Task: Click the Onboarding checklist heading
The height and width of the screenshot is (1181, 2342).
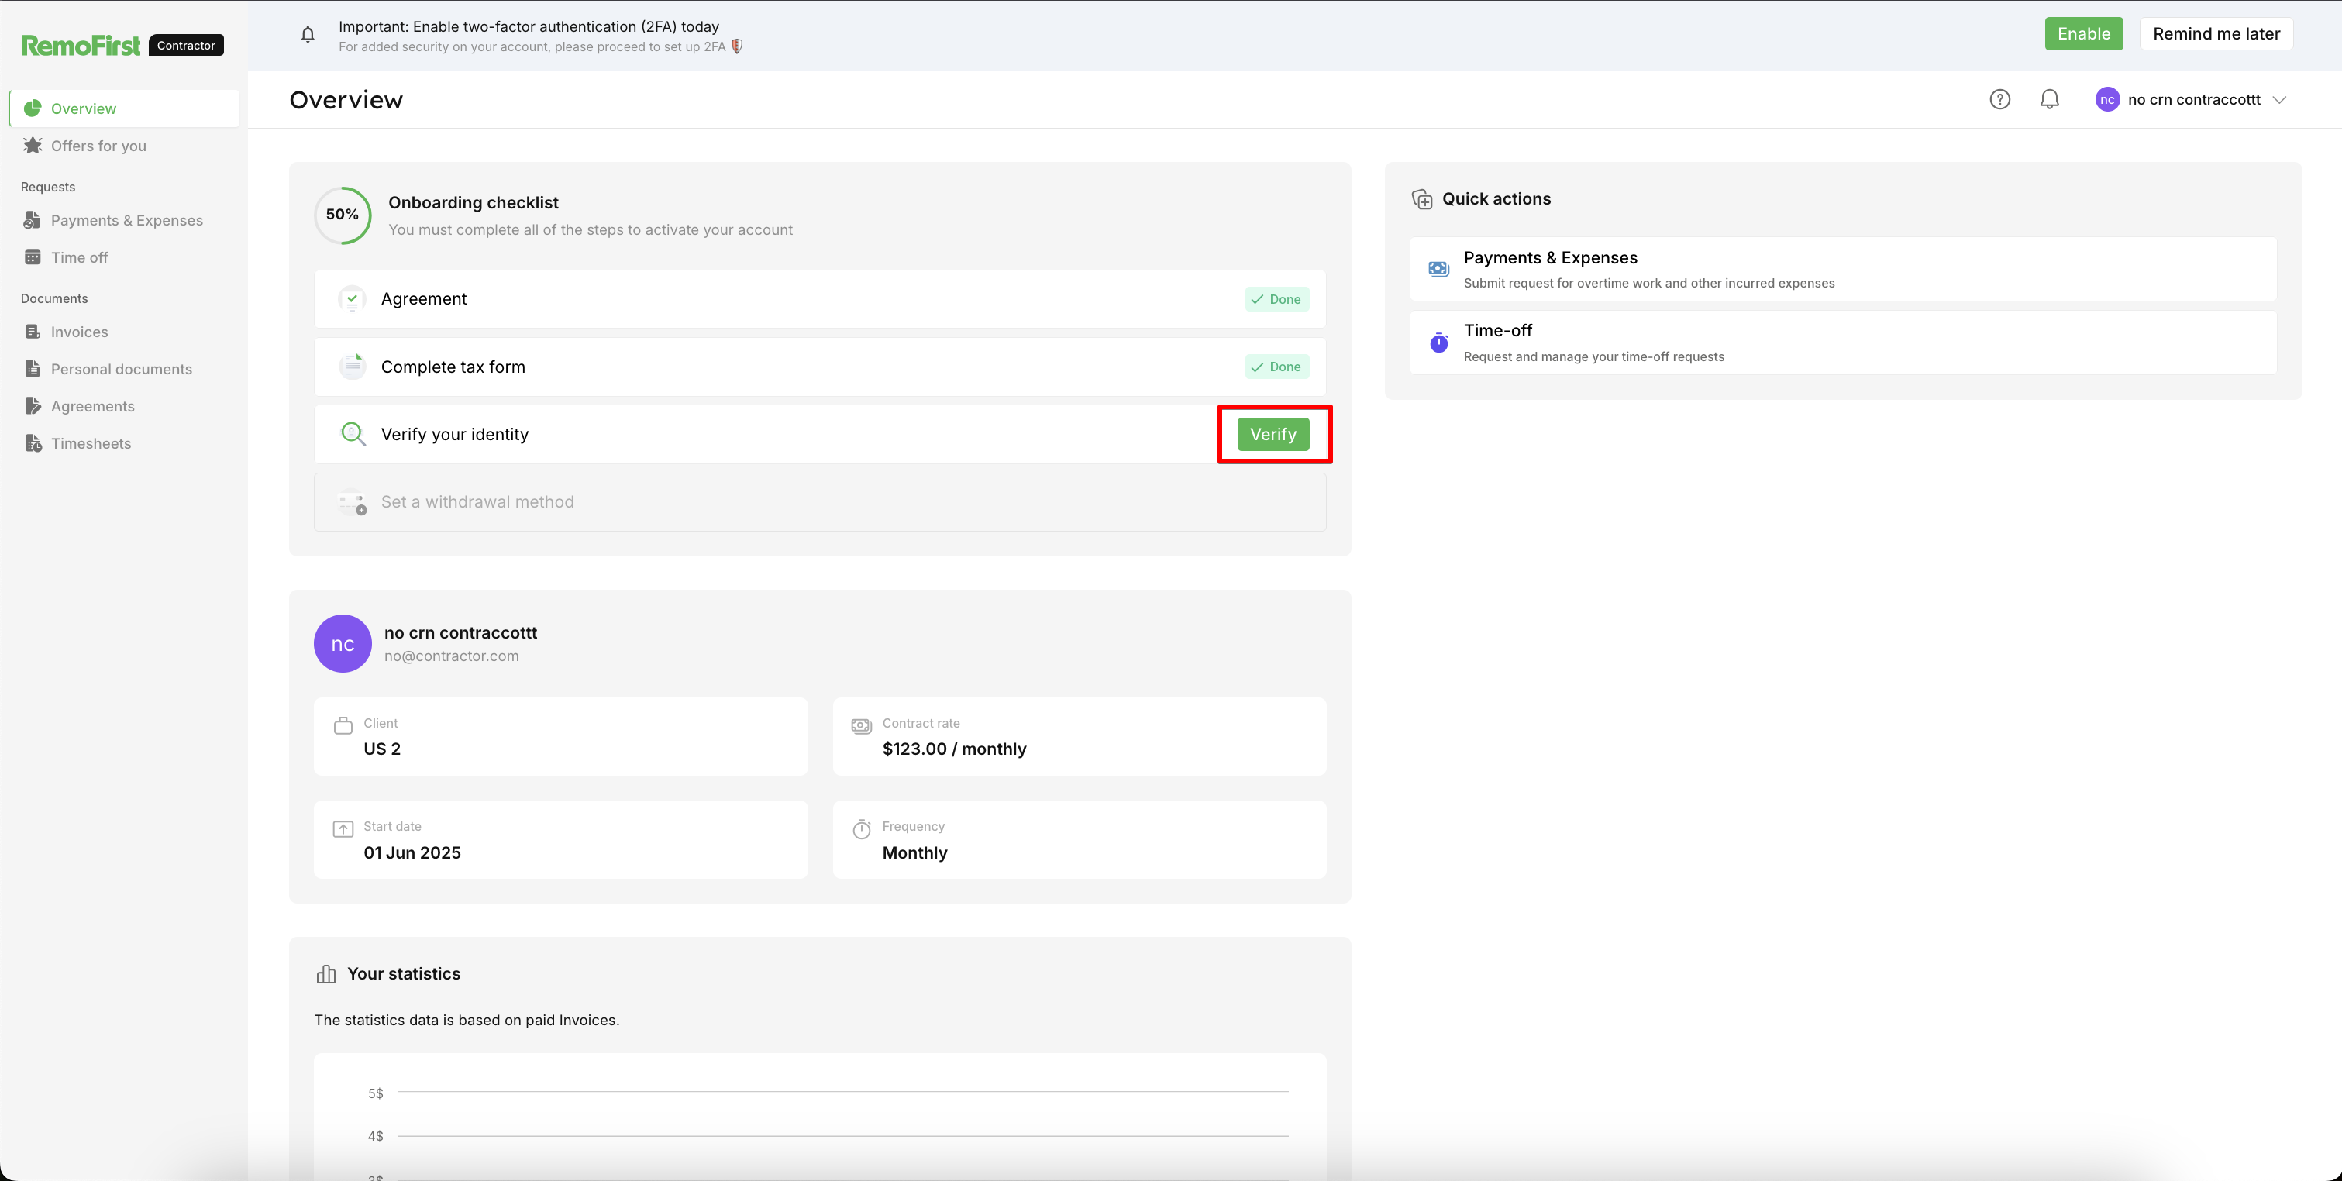Action: click(473, 203)
